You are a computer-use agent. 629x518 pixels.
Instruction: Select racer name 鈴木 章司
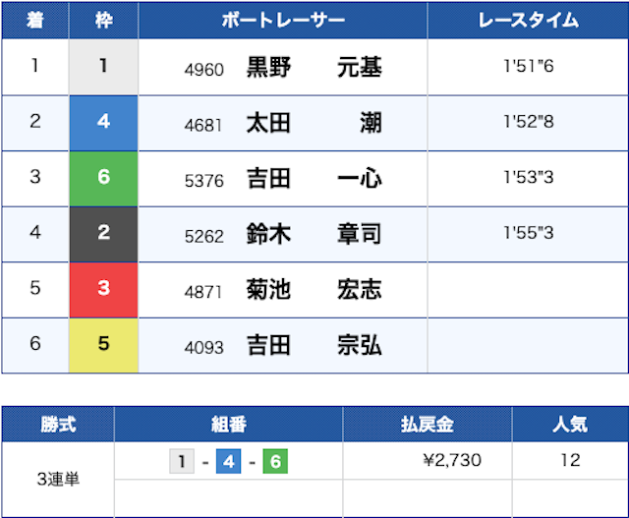coord(314,236)
